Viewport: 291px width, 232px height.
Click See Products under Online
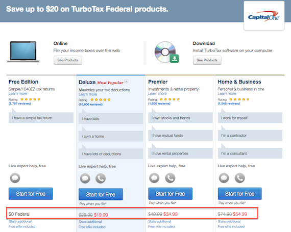click(68, 60)
